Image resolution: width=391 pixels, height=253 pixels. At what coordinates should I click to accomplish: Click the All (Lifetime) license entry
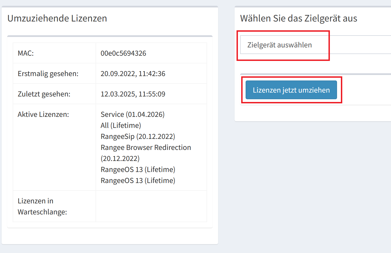pyautogui.click(x=121, y=125)
